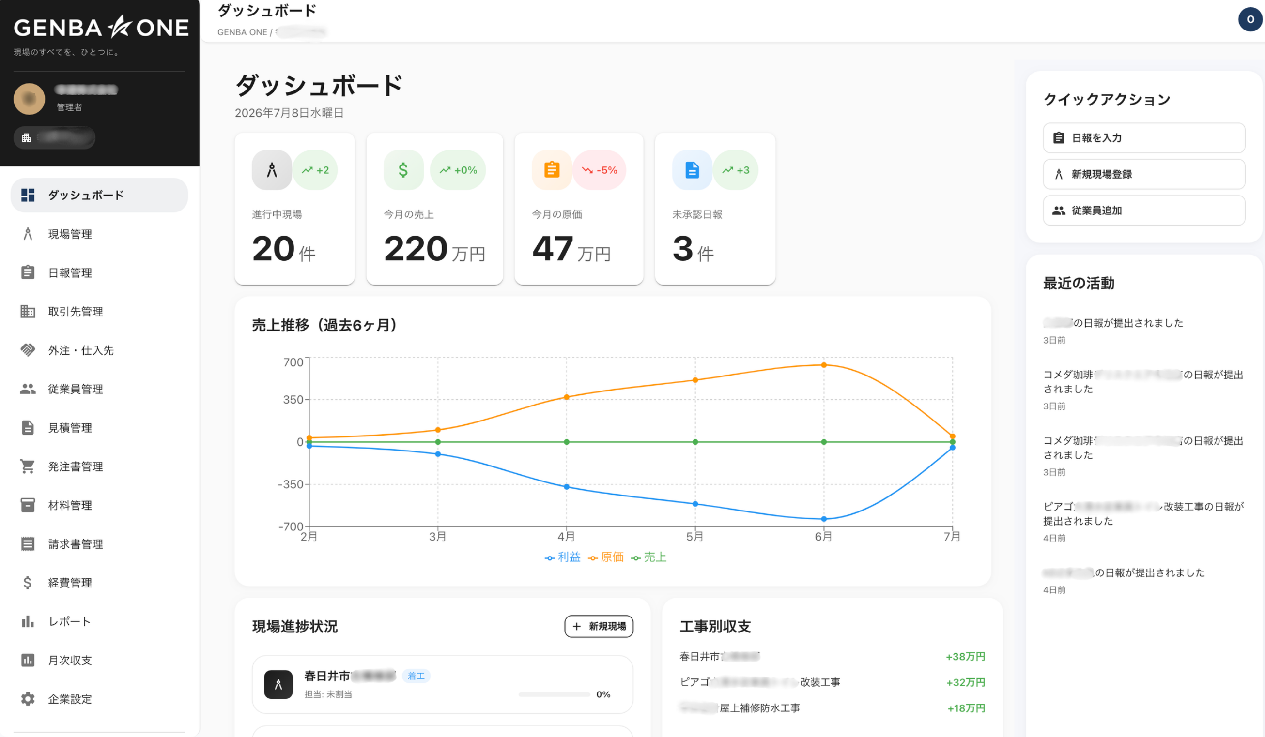The width and height of the screenshot is (1265, 737).
Task: Go to 日報管理 menu item
Action: pyautogui.click(x=99, y=272)
